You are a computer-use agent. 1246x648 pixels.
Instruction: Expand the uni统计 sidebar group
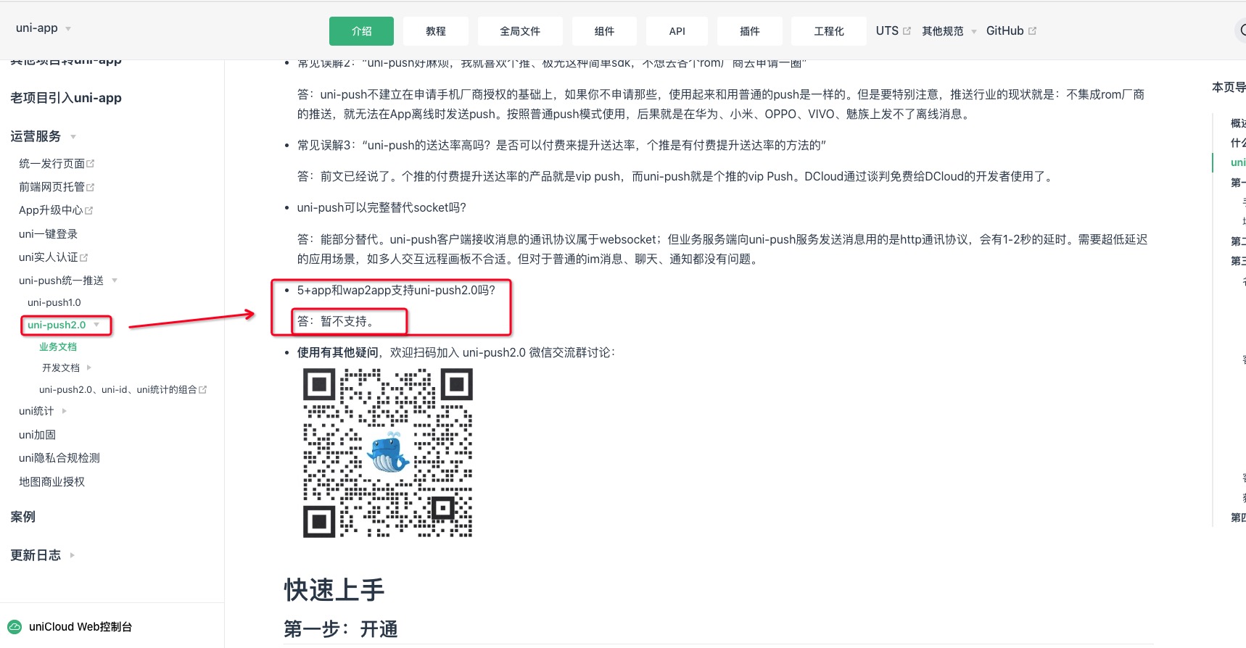43,411
